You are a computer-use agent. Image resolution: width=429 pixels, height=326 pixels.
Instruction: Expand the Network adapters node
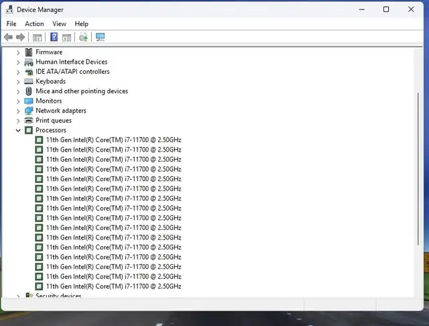(18, 111)
